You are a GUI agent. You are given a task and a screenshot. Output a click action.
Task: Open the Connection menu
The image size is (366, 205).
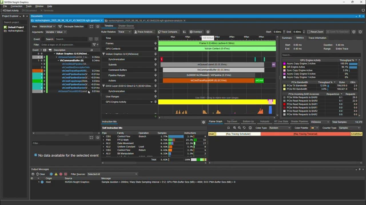pos(16,6)
